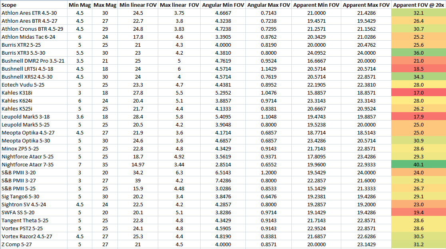Select the "6.3" max linear FOV cell
The image size is (446, 249).
click(179, 173)
